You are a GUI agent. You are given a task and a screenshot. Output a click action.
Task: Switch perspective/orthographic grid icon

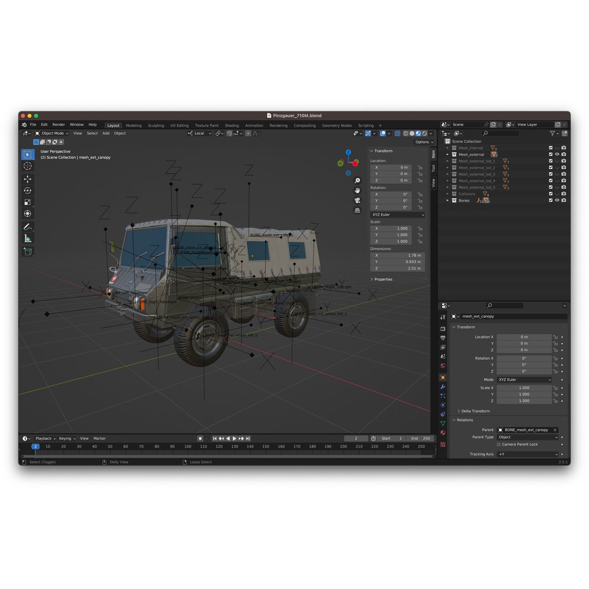click(x=357, y=211)
